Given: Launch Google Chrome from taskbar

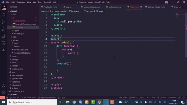Looking at the screenshot, I should pos(74,102).
